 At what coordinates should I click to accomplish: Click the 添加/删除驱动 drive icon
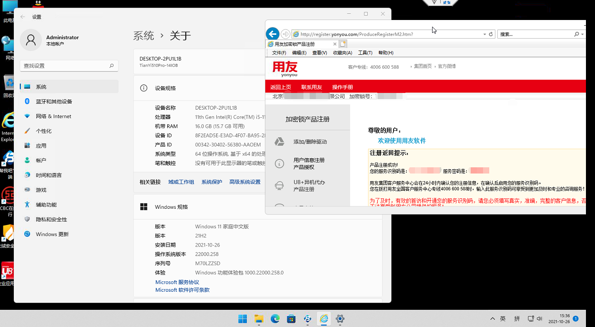280,142
